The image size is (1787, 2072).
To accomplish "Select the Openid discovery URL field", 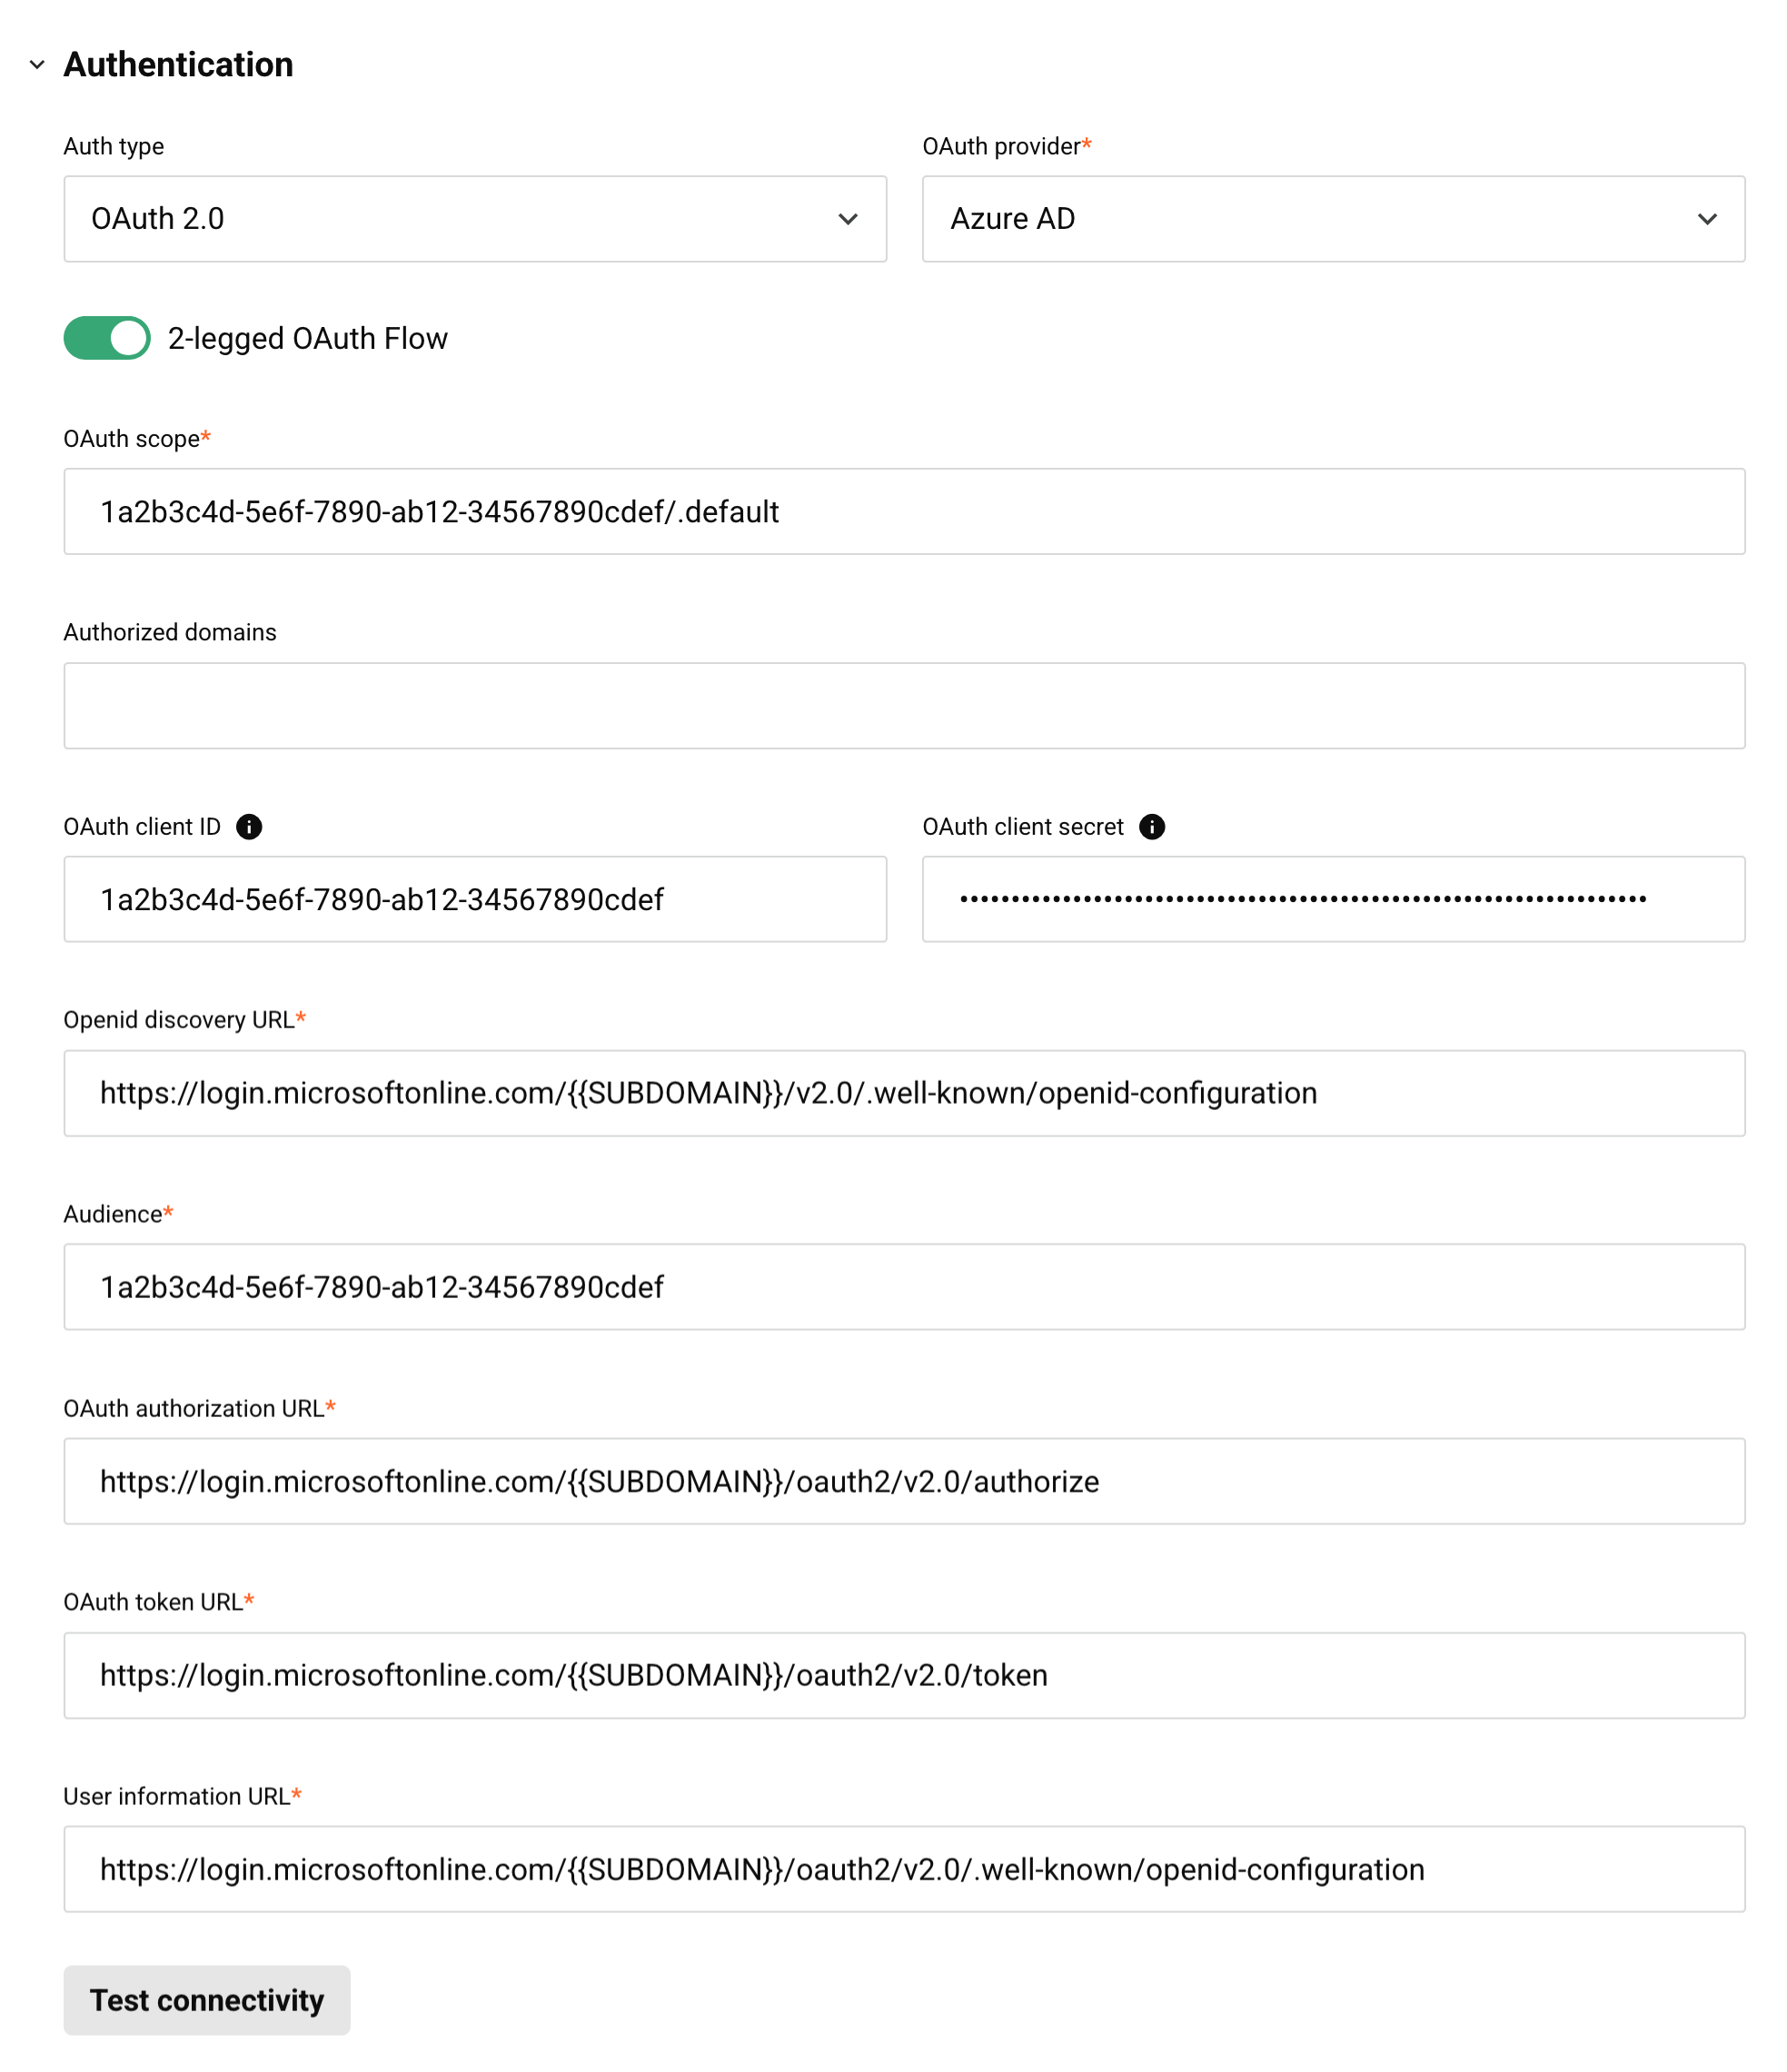I will coord(903,1093).
